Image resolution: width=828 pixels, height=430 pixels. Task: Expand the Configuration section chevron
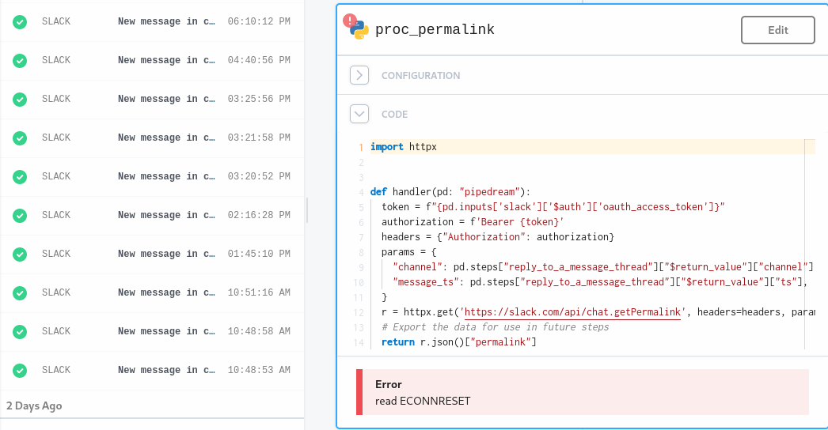pos(359,76)
